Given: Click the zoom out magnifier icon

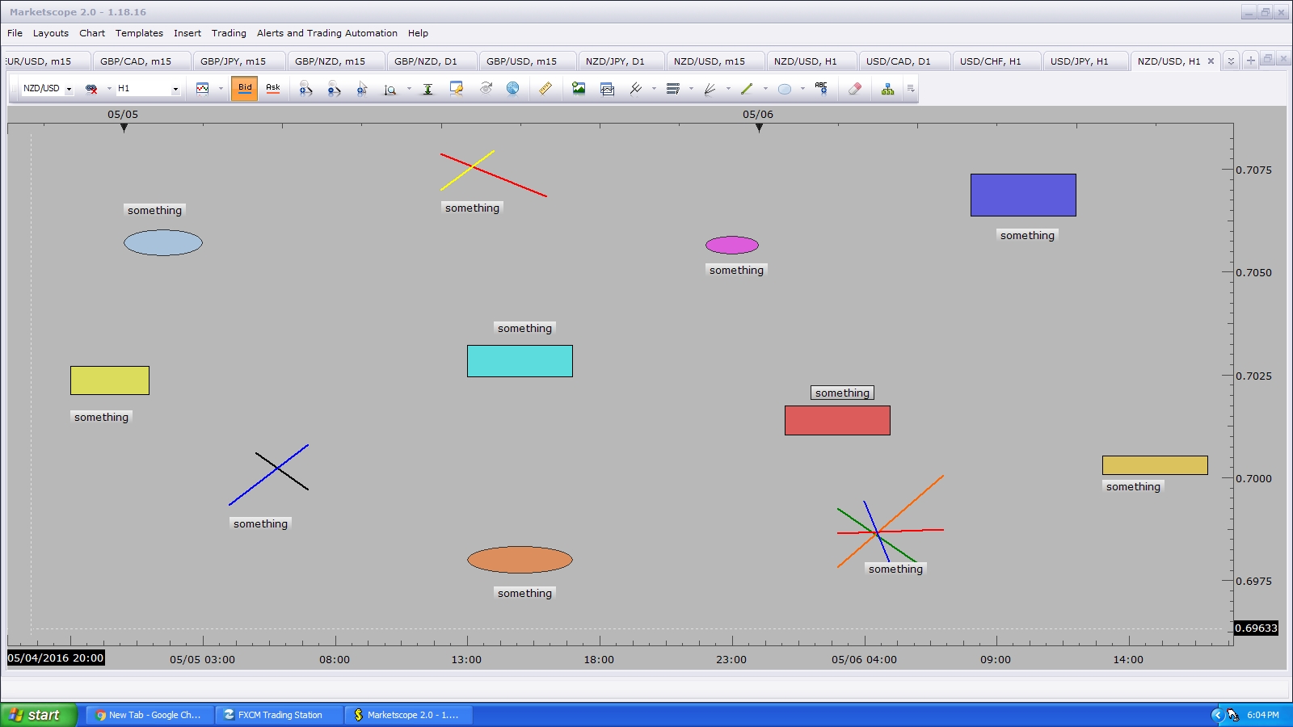Looking at the screenshot, I should [x=334, y=89].
